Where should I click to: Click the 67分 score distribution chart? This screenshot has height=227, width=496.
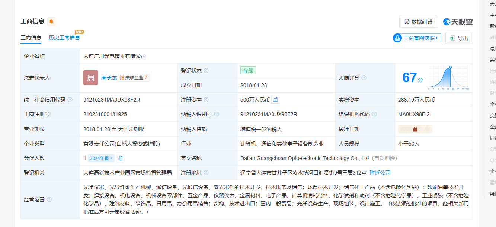pyautogui.click(x=448, y=78)
